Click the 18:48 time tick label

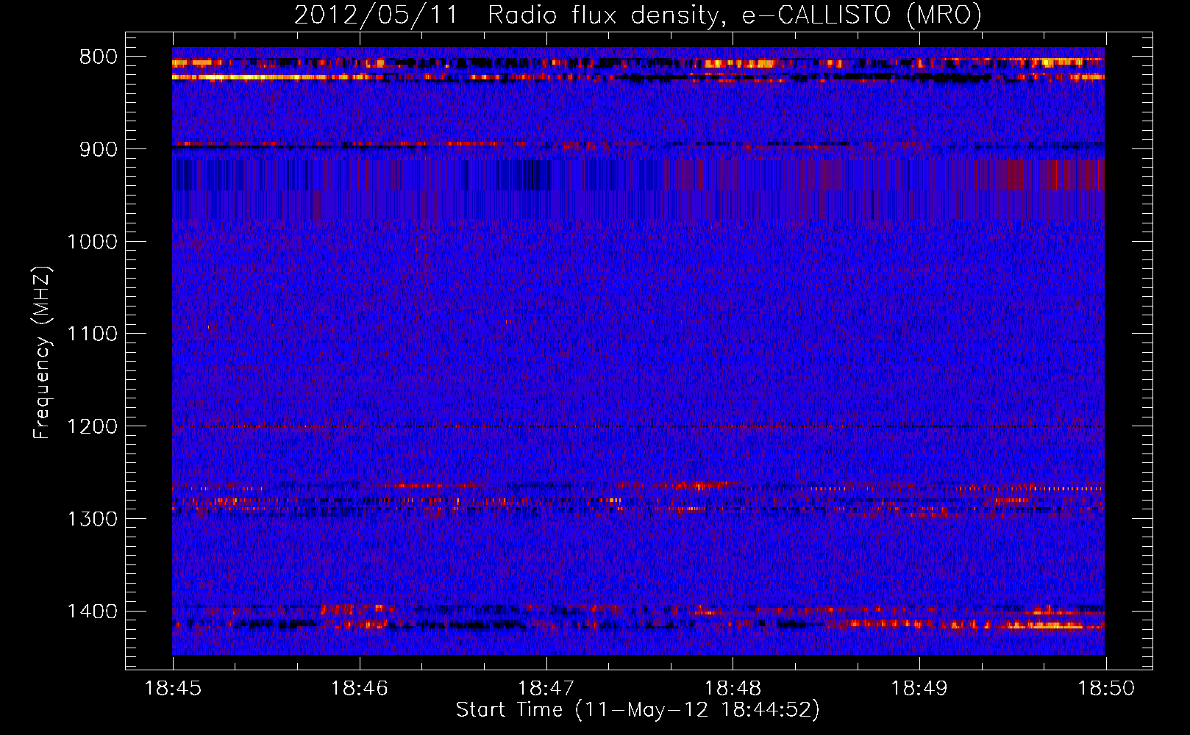point(733,689)
